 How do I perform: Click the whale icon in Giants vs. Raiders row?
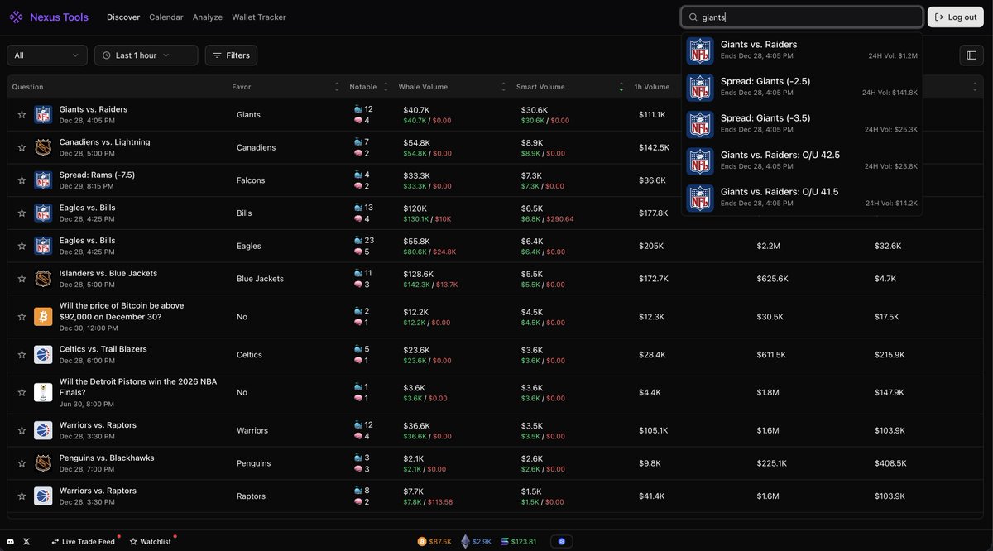tap(357, 109)
